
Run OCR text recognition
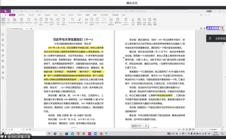[111, 21]
